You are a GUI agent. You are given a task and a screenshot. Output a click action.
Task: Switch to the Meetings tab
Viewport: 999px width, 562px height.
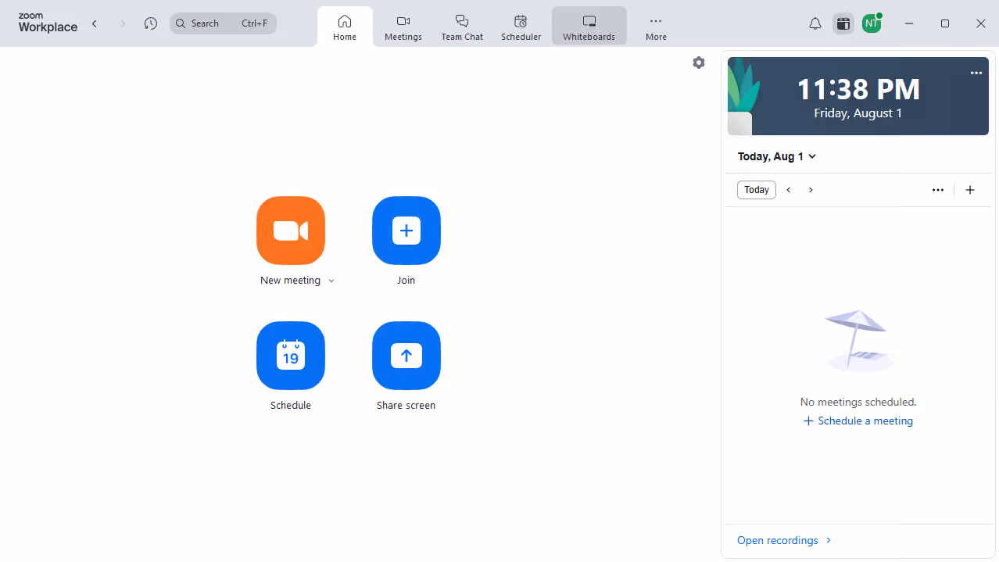tap(403, 26)
